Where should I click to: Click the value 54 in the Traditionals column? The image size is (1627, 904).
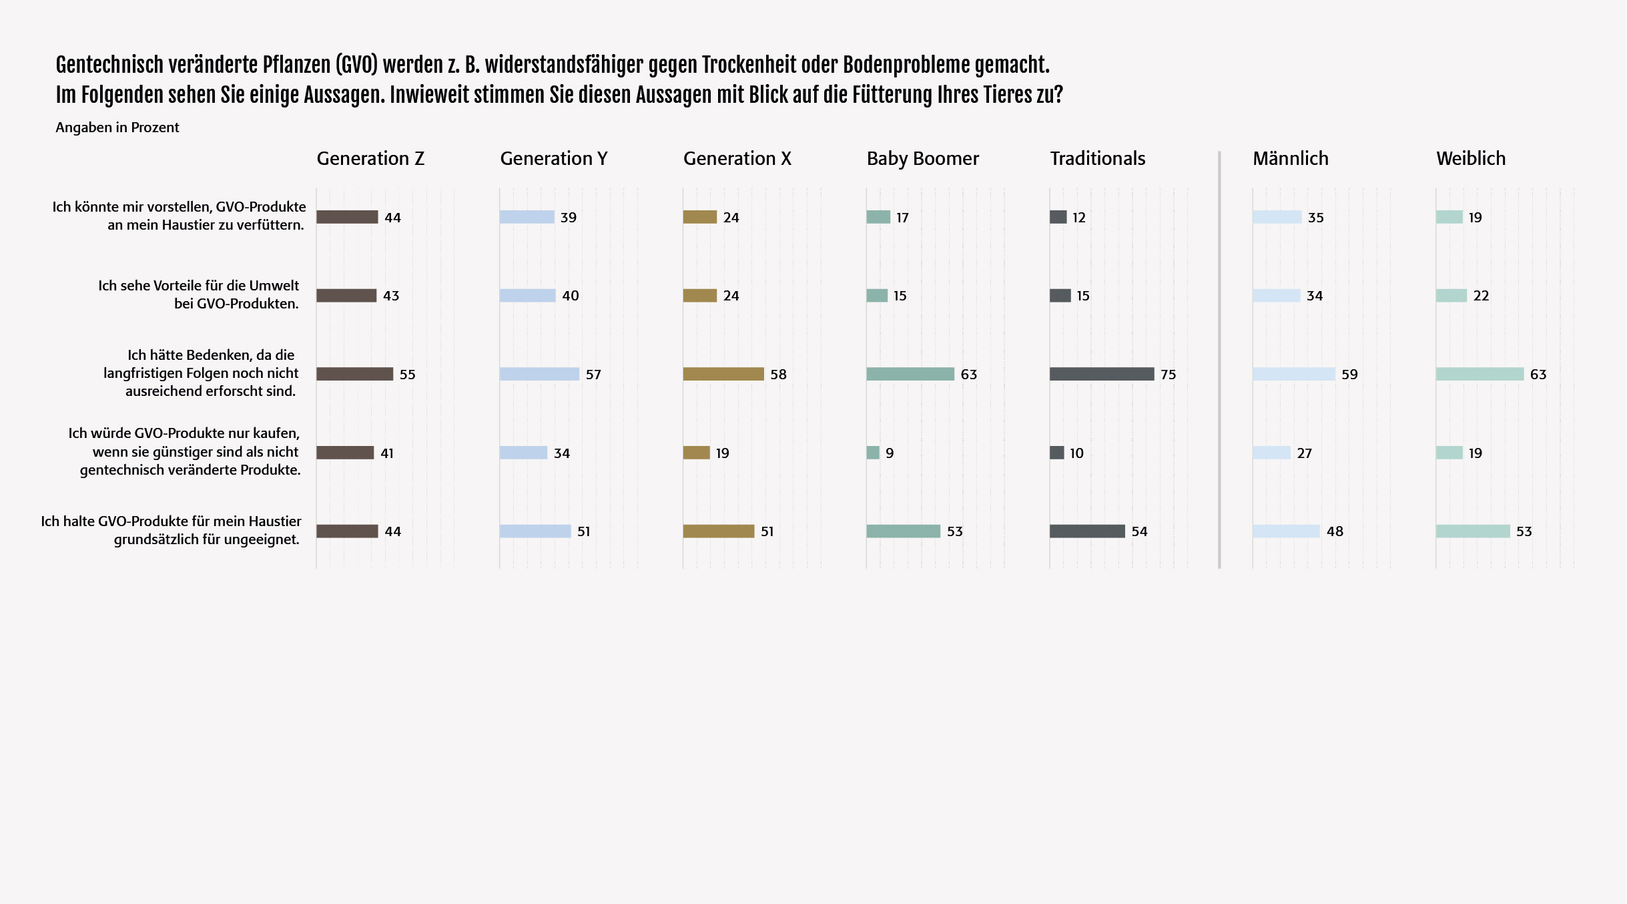pos(1139,531)
